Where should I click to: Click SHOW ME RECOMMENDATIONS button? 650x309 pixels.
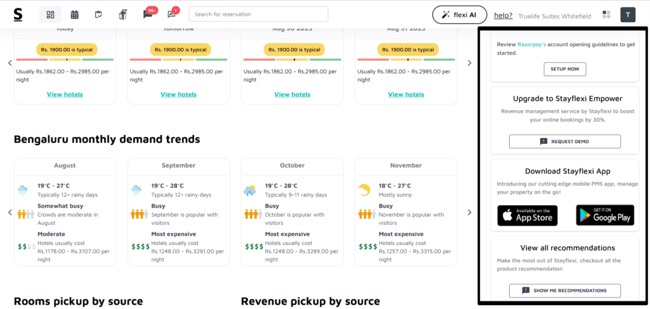tap(564, 291)
